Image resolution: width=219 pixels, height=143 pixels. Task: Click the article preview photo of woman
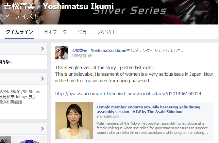point(74,121)
